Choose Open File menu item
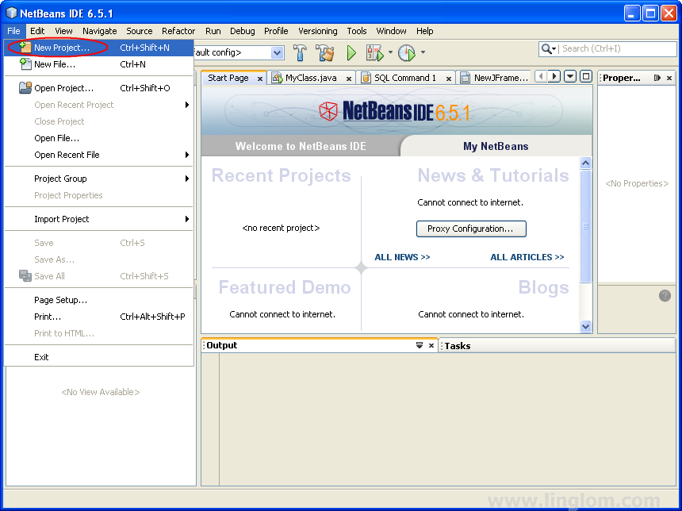This screenshot has height=511, width=682. 99,138
